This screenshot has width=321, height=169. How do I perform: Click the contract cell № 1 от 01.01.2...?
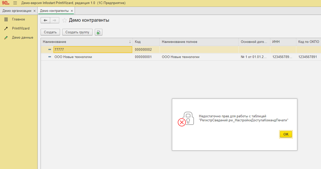(254, 57)
